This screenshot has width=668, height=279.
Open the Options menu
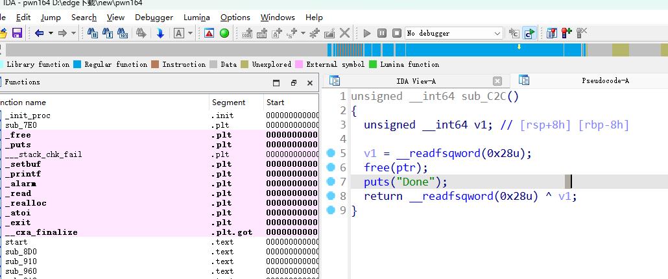[235, 18]
